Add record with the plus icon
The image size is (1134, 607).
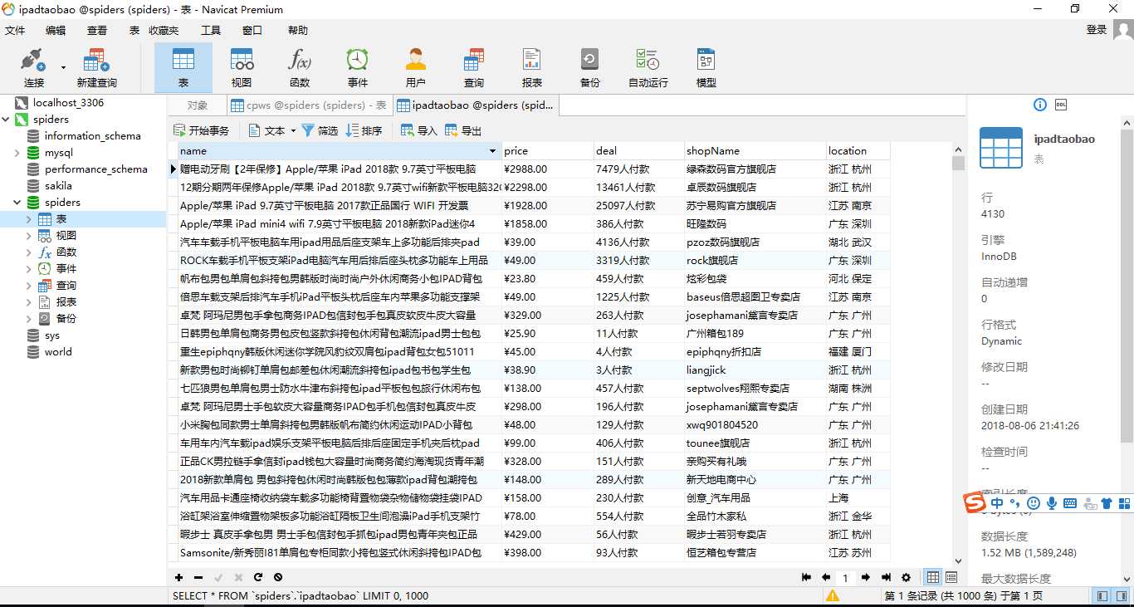(178, 577)
